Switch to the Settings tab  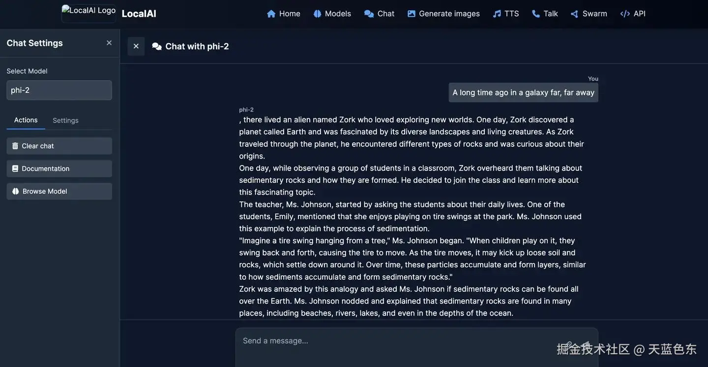[x=65, y=120]
